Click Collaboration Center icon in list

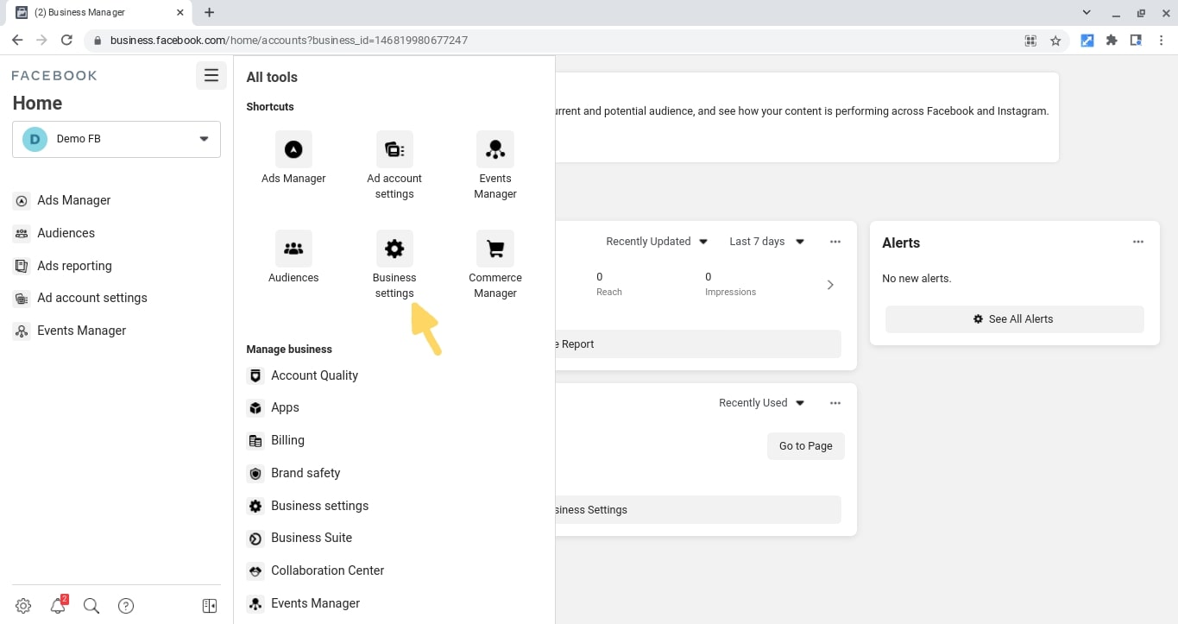(255, 571)
